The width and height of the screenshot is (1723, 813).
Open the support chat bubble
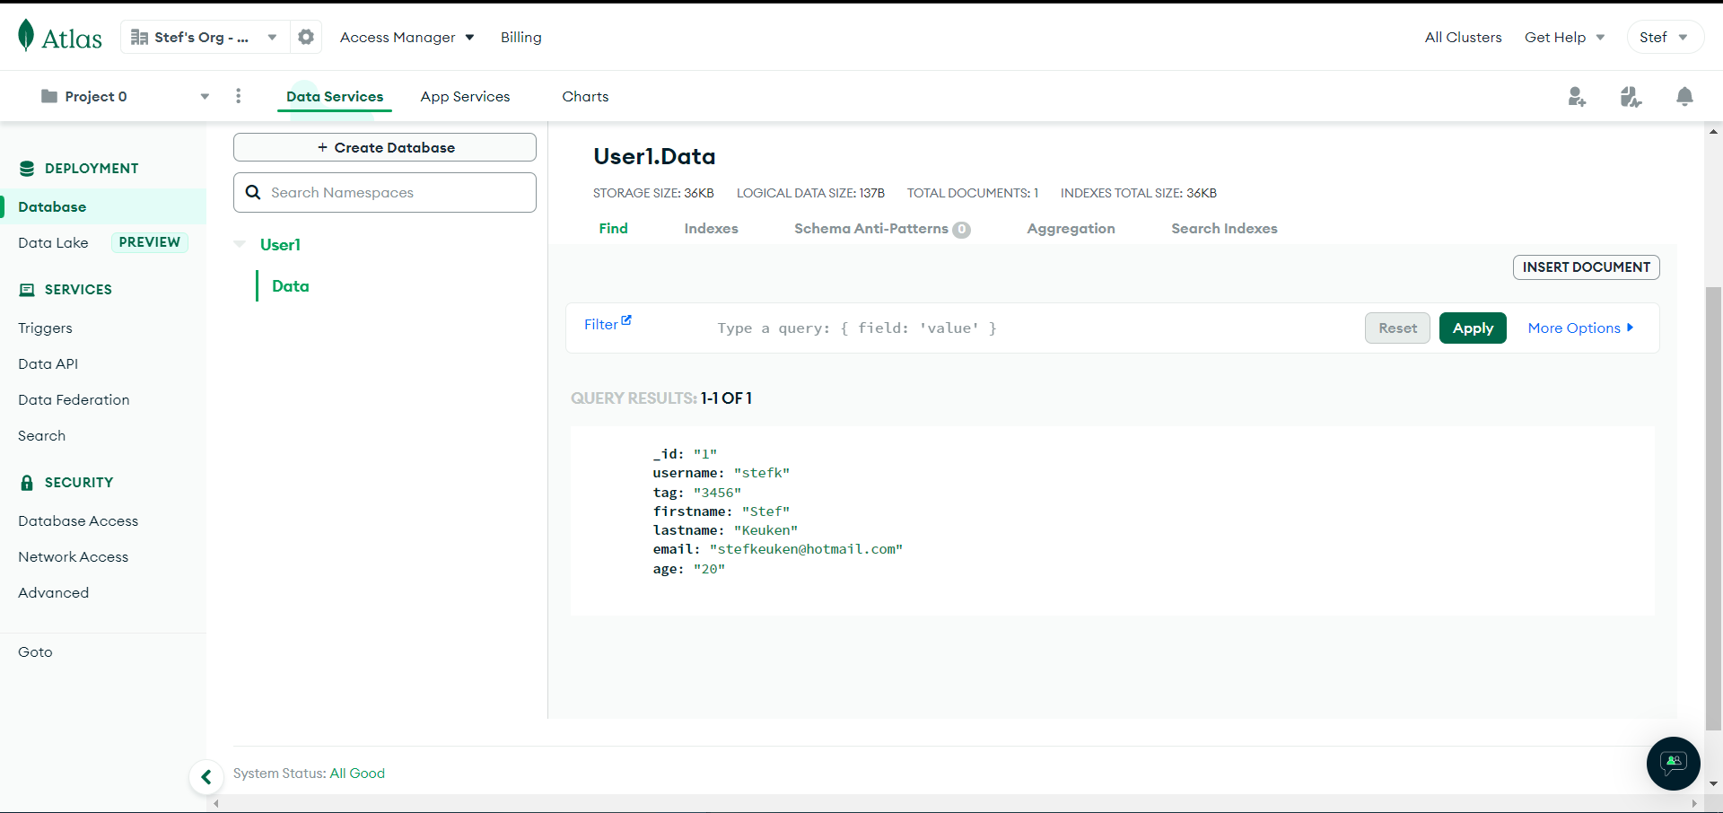click(1674, 764)
